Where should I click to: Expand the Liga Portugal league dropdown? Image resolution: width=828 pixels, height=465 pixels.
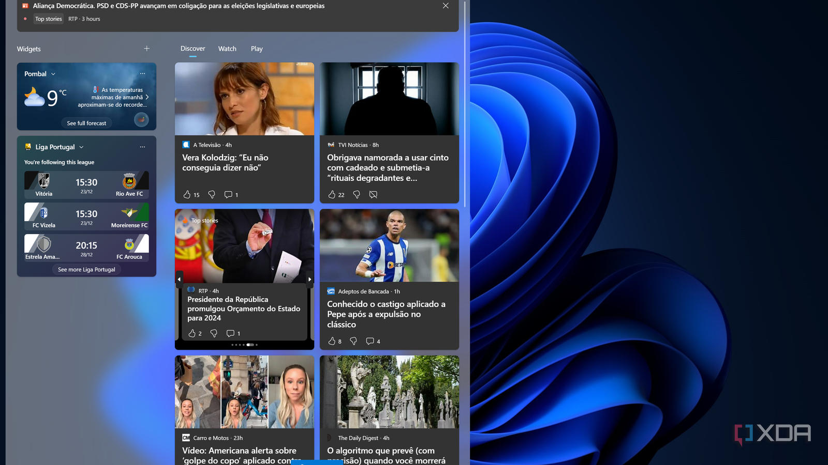(81, 147)
